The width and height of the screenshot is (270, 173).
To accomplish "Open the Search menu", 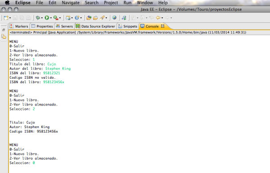I will 91,3.
